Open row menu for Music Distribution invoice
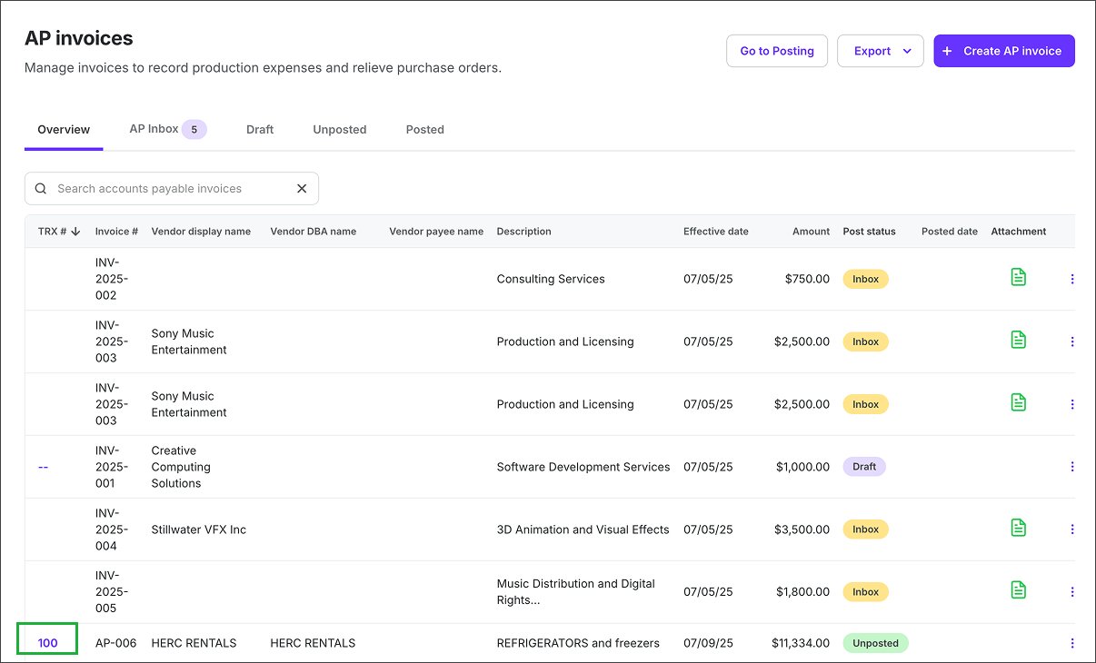Screen dimensions: 1096x663 (x=1072, y=592)
